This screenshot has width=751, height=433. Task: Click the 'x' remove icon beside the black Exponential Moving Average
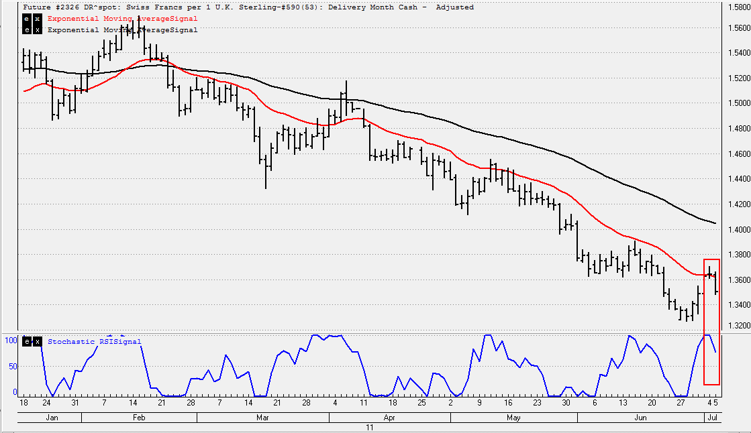click(38, 29)
